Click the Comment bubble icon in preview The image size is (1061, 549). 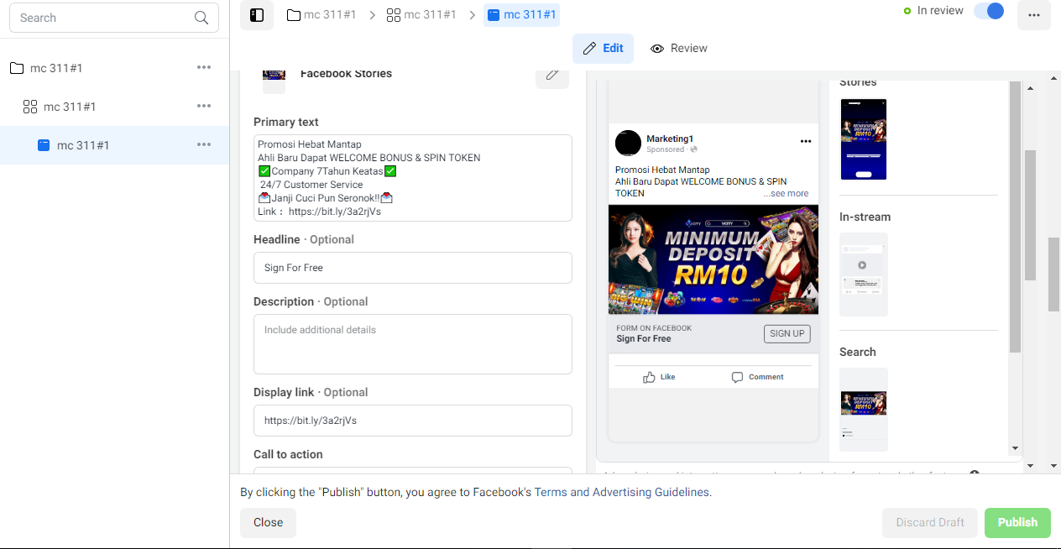737,377
